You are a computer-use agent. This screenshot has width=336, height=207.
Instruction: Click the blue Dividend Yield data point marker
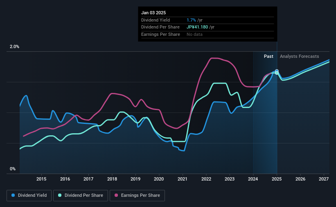(x=277, y=71)
